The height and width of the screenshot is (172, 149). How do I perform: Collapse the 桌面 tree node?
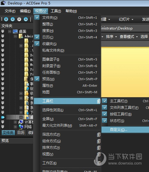pyautogui.click(x=10, y=31)
